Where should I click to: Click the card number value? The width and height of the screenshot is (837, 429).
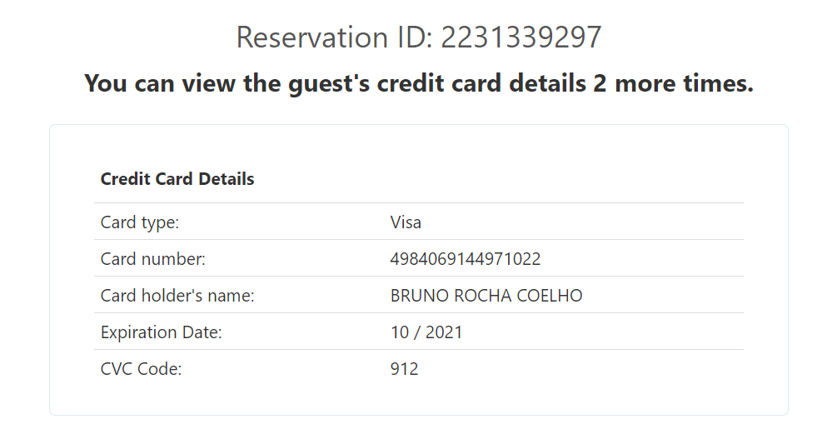(x=466, y=259)
